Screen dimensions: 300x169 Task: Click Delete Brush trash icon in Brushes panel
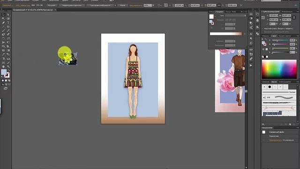tap(294, 124)
